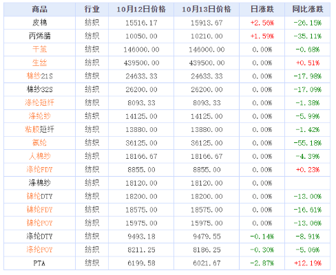
Task: Open the 人棉纱 link
Action: [x=39, y=156]
